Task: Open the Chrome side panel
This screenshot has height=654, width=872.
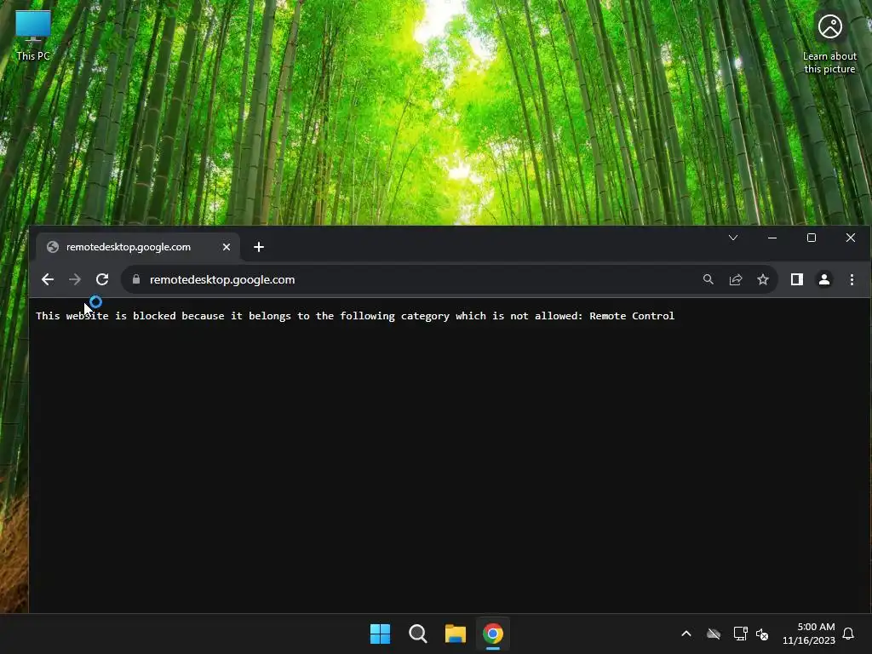Action: (797, 279)
